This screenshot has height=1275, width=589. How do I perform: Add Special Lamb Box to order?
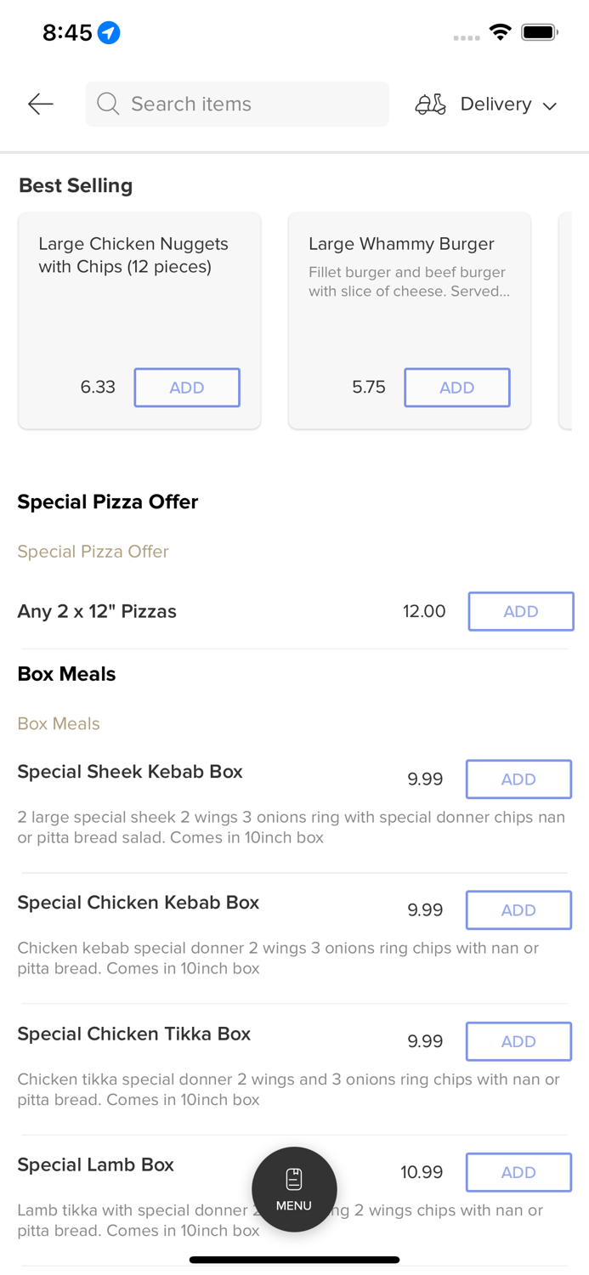click(518, 1172)
